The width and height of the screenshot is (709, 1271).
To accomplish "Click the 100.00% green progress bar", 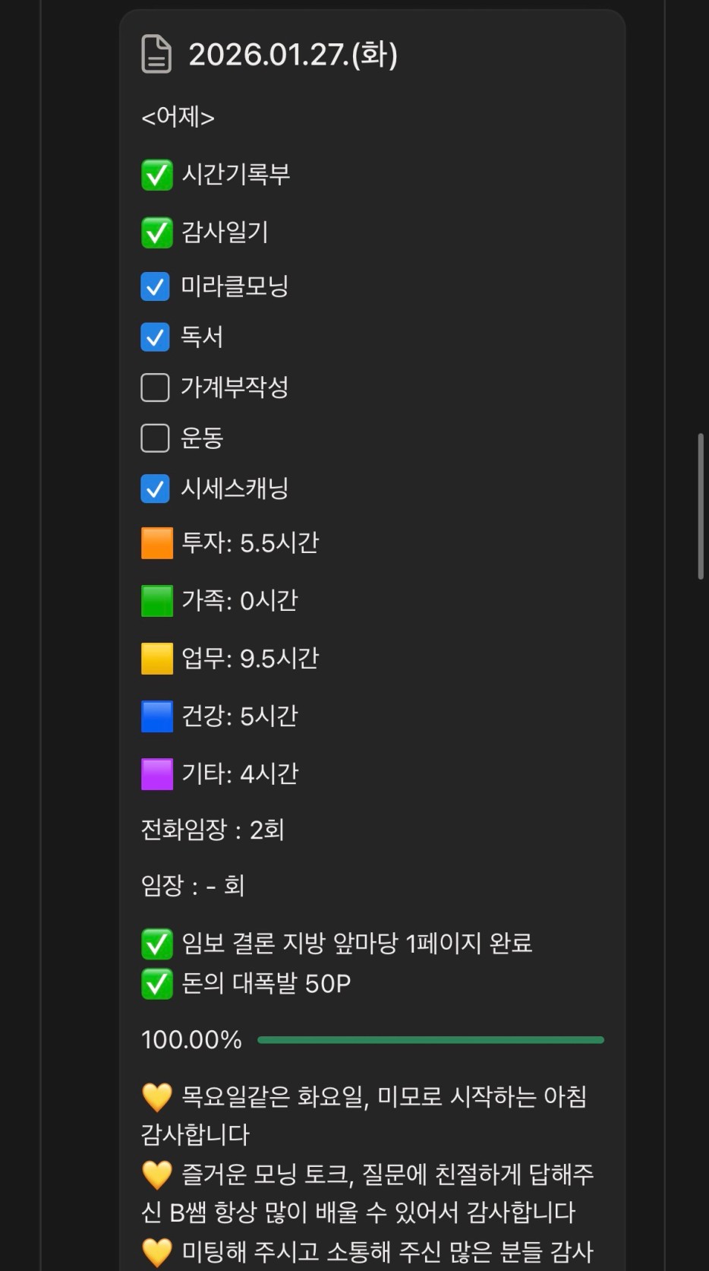I will coord(430,1039).
